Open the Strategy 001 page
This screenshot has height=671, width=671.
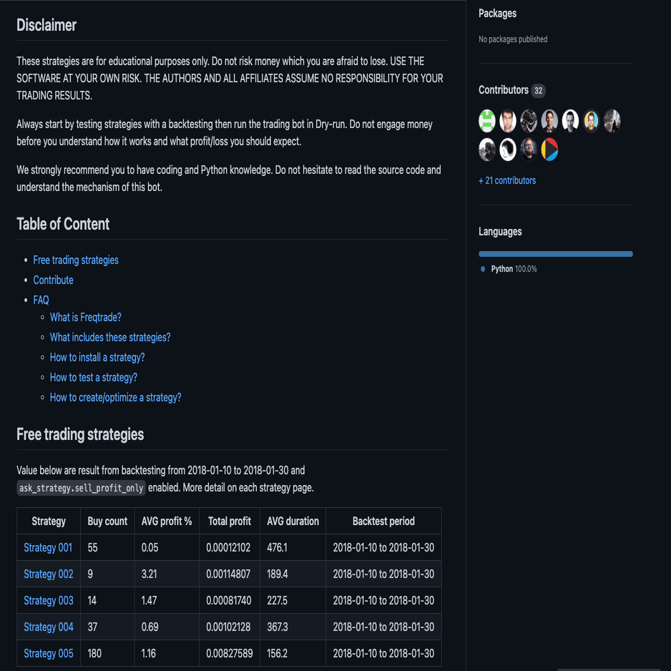(x=48, y=547)
